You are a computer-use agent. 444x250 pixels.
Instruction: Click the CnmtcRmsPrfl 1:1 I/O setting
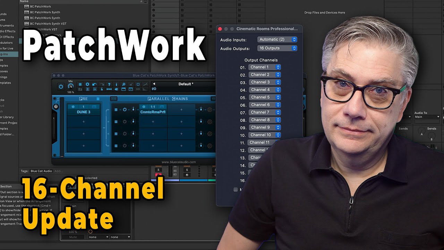pyautogui.click(x=153, y=107)
